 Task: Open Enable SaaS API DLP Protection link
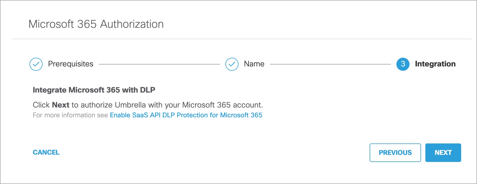click(x=186, y=115)
